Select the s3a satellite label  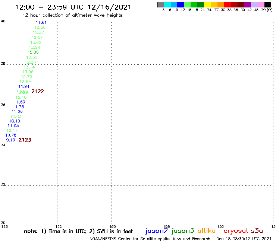pyautogui.click(x=257, y=231)
